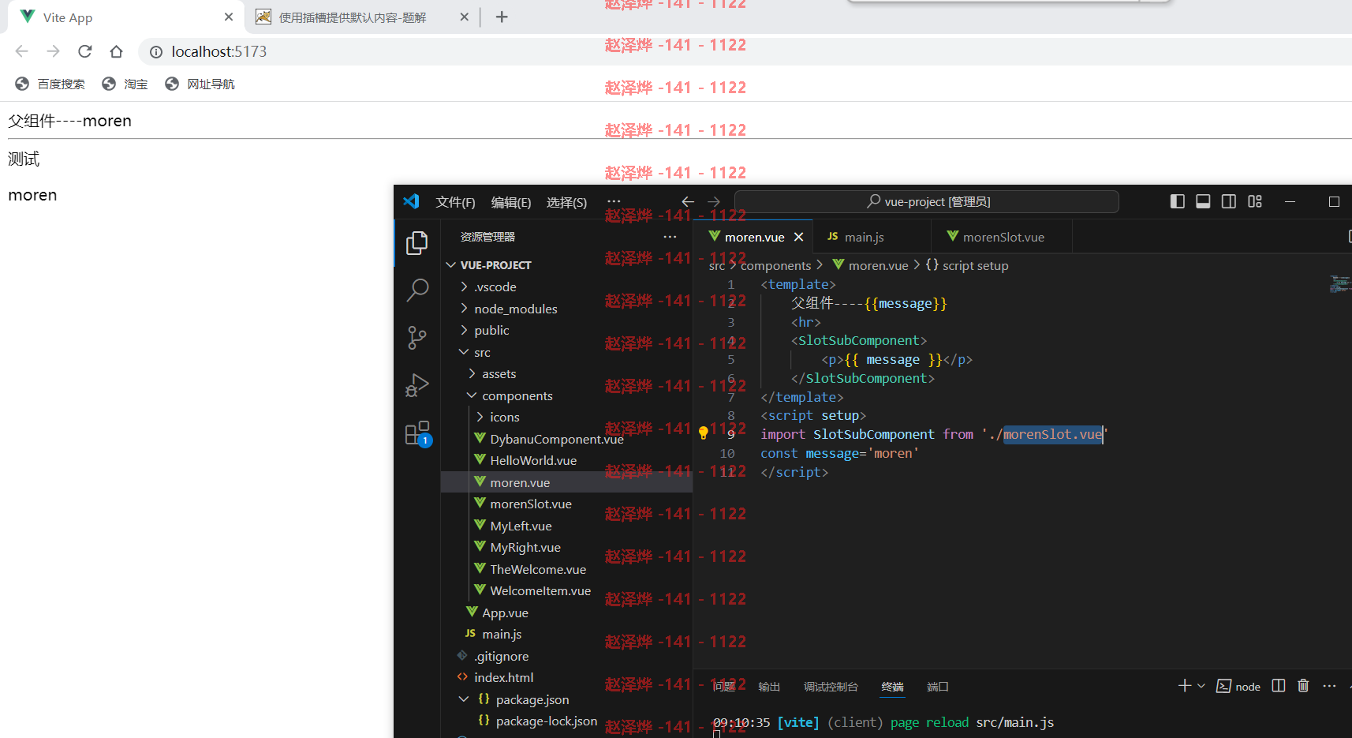Add a new terminal with plus icon

tap(1184, 686)
